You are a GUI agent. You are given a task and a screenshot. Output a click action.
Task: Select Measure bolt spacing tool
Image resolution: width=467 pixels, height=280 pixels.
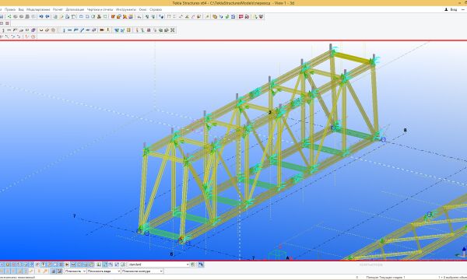click(198, 16)
